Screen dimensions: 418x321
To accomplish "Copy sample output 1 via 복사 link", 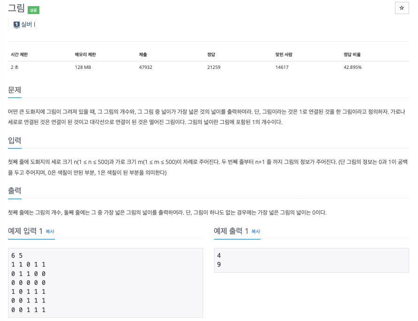I will pos(256,231).
